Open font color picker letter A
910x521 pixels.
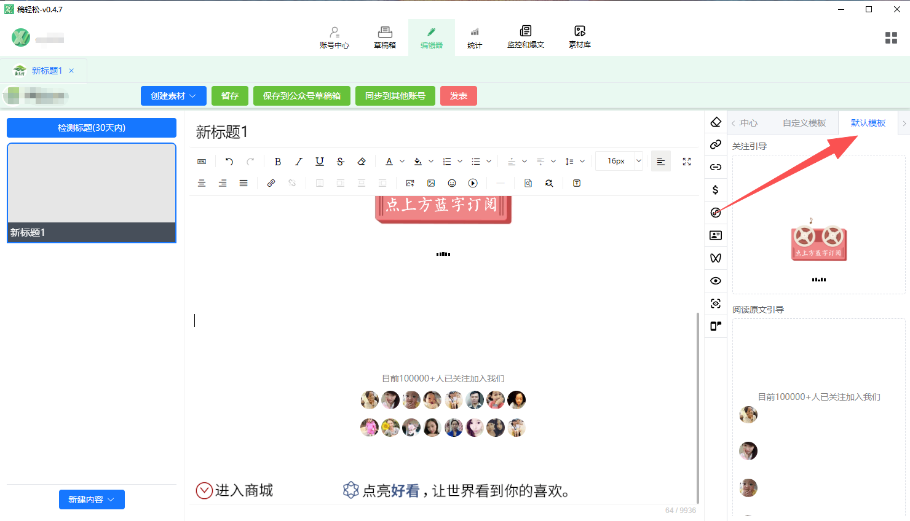tap(389, 162)
